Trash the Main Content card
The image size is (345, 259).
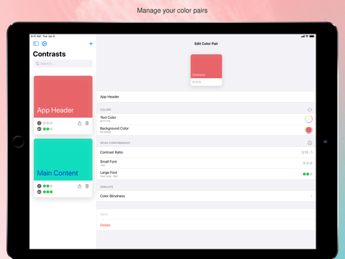click(87, 186)
